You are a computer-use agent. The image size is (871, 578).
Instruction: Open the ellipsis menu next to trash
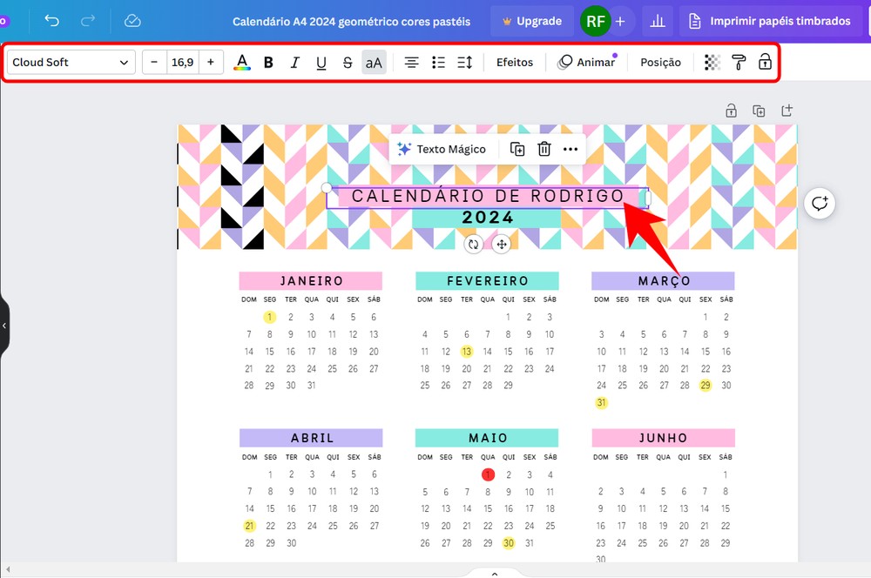coord(571,149)
